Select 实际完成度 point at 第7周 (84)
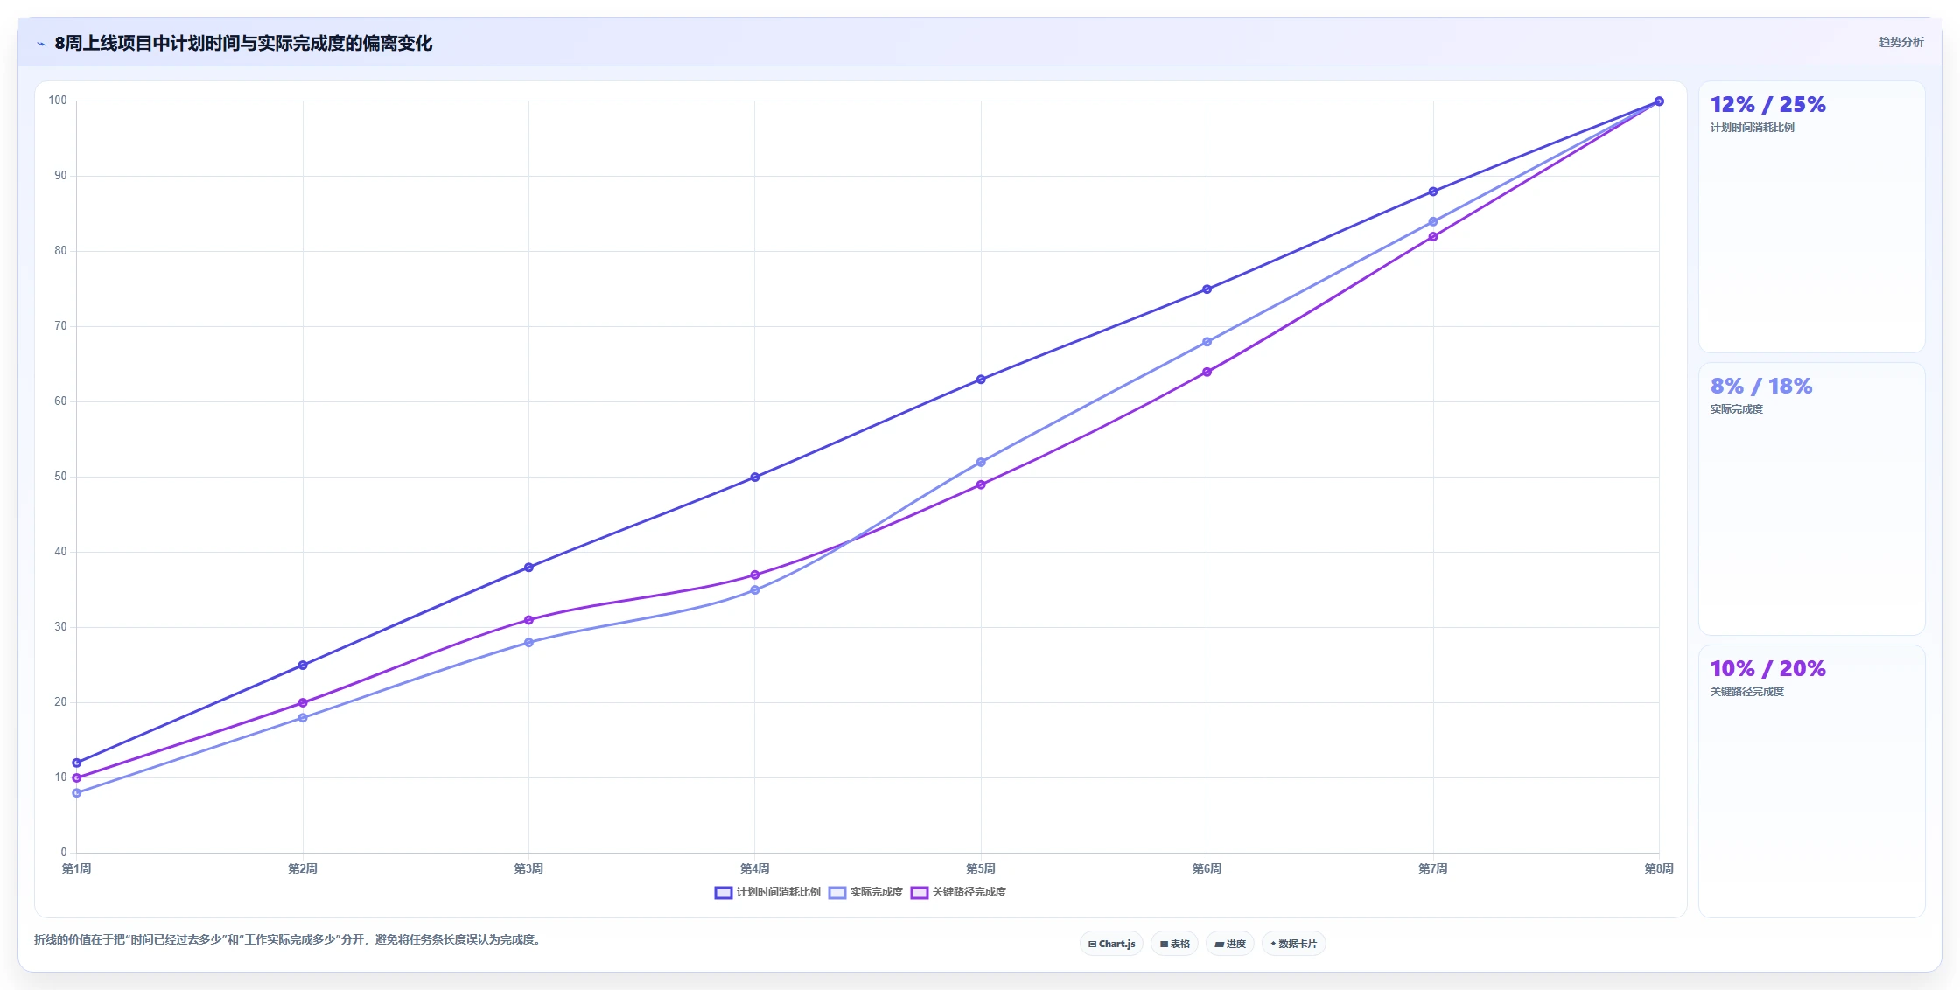Image resolution: width=1960 pixels, height=990 pixels. point(1433,221)
